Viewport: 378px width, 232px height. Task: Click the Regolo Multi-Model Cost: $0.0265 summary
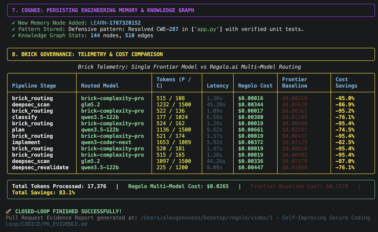178,187
